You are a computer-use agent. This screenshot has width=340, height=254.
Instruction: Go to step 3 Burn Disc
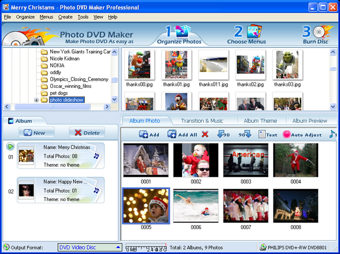(x=317, y=35)
